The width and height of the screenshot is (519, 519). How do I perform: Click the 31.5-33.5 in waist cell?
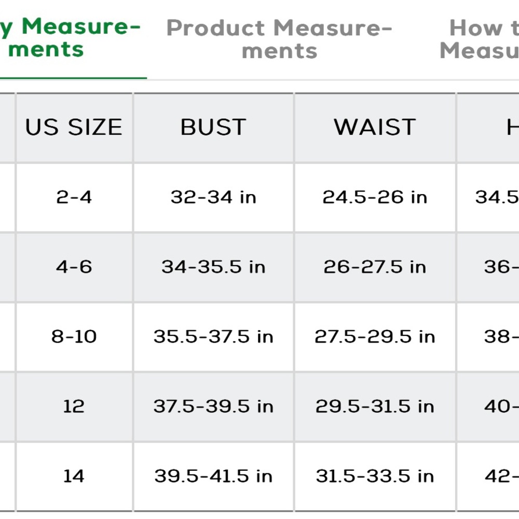point(375,476)
